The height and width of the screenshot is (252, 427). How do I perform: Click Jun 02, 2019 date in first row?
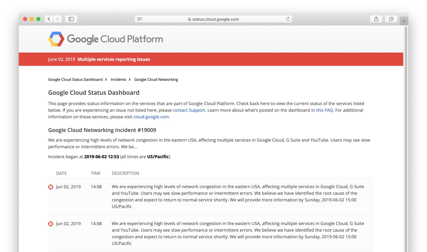(68, 187)
